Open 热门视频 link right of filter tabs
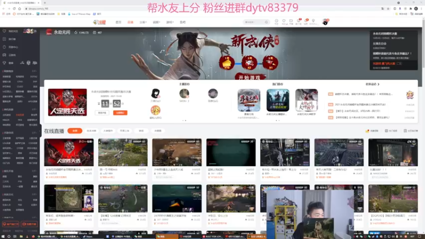 click(391, 131)
